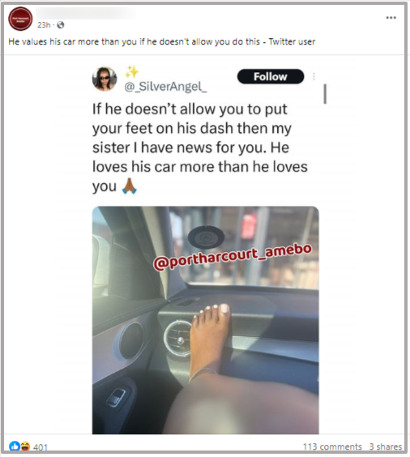This screenshot has height=457, width=410.
Task: Open the post options three-dot menu
Action: 391,18
